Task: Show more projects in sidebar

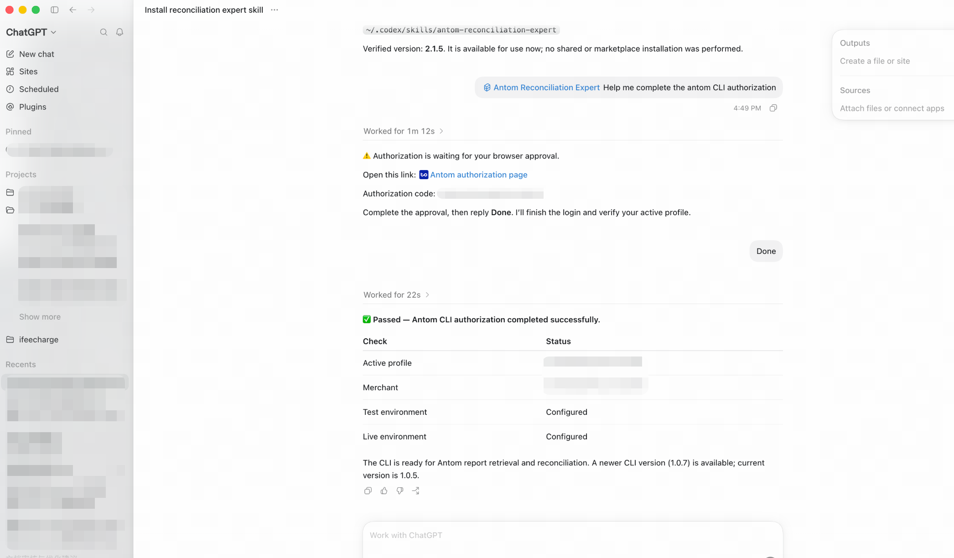Action: pyautogui.click(x=40, y=317)
